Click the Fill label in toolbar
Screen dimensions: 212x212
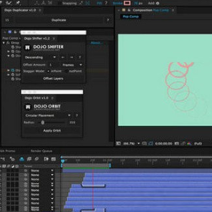(x=100, y=4)
